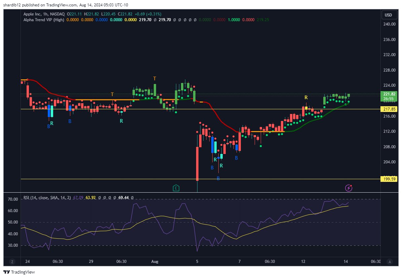Screen dimensions: 402x278
Task: Click the 232.00 price axis label
Action: [389, 55]
